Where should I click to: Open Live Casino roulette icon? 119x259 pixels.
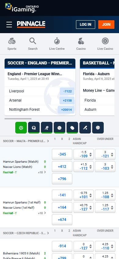[105, 41]
